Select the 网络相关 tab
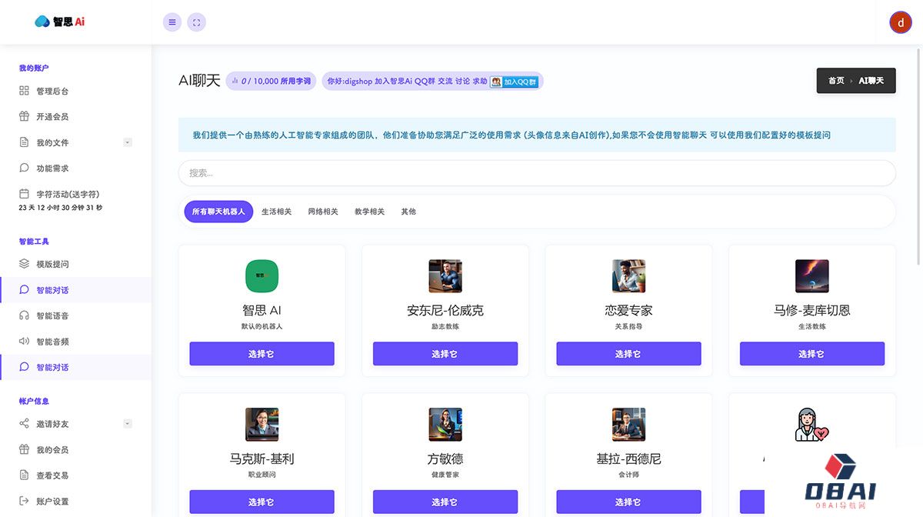This screenshot has width=923, height=517. [x=323, y=212]
